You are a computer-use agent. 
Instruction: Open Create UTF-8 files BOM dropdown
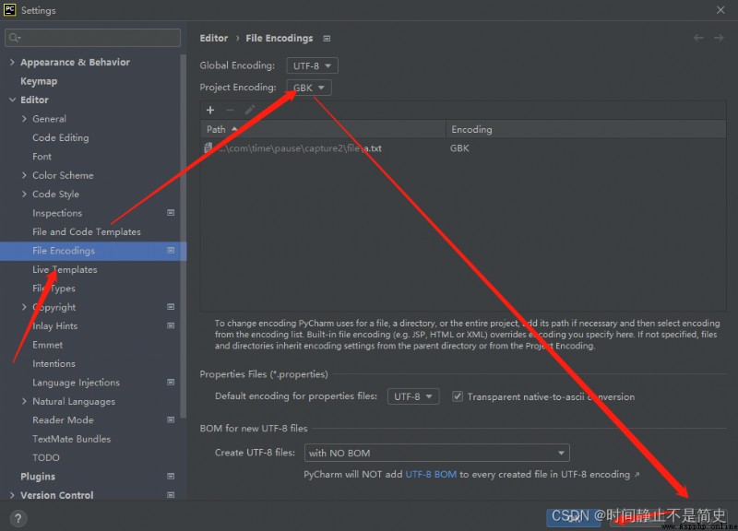click(436, 453)
